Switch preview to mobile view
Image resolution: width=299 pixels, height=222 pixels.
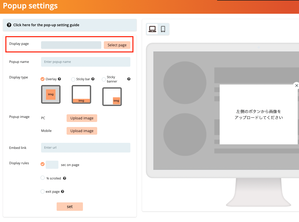tap(163, 29)
